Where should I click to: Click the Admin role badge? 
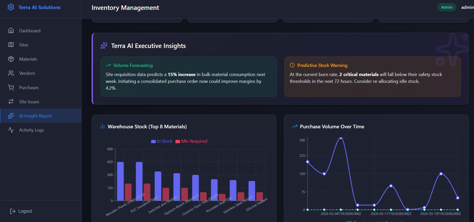[446, 7]
